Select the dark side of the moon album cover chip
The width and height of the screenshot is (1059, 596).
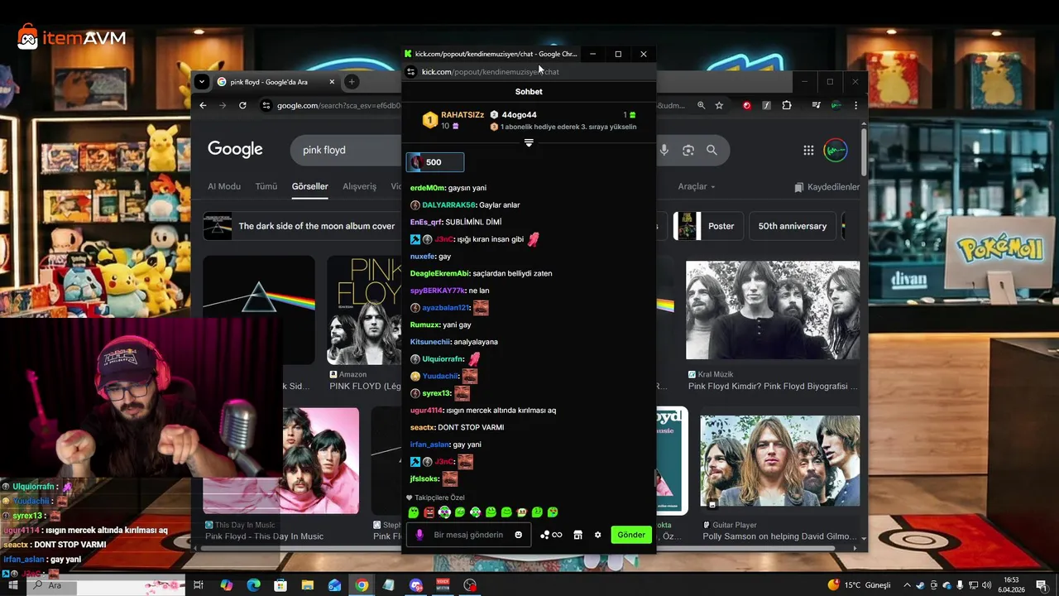pos(302,226)
